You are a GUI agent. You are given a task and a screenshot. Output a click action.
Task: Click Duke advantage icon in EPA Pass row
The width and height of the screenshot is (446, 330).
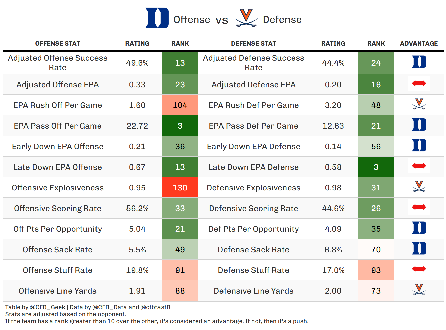[419, 125]
